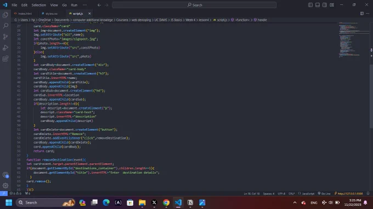Open the ENG language input indicator
Image resolution: width=373 pixels, height=209 pixels.
coord(314,202)
